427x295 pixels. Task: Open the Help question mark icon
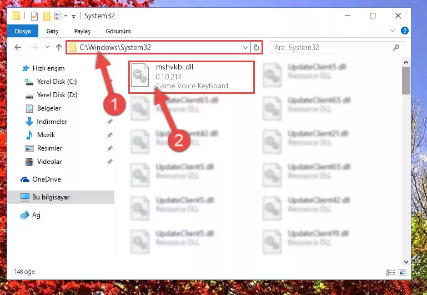click(404, 31)
